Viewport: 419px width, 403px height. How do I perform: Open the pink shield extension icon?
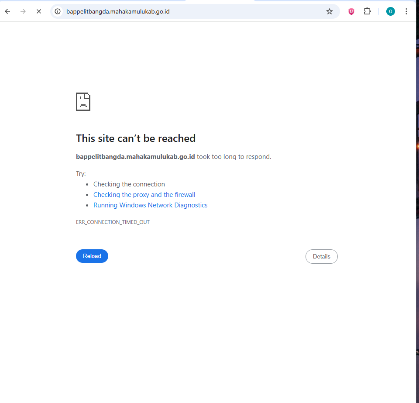(351, 11)
